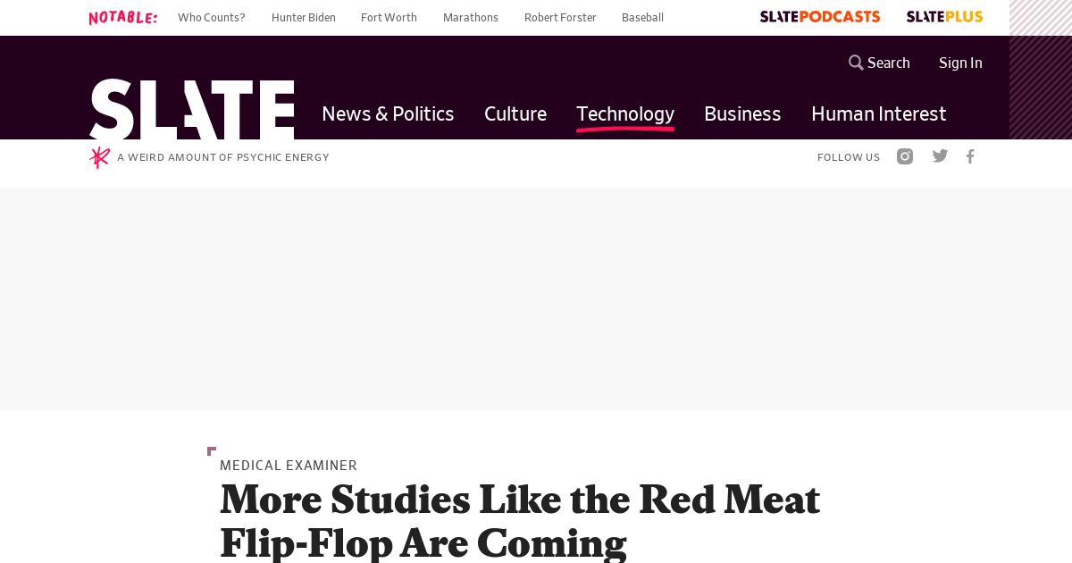Screen dimensions: 1072x563
Task: Open the Culture section
Action: click(x=515, y=113)
